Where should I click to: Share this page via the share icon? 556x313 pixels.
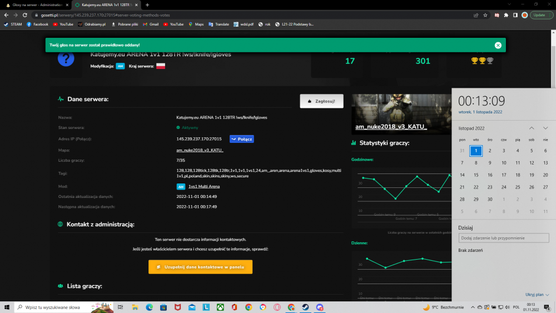pos(476,15)
